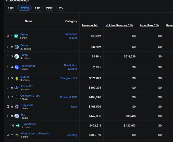This screenshot has height=142, width=173.
Task: Open the Spot tab
Action: [37, 8]
